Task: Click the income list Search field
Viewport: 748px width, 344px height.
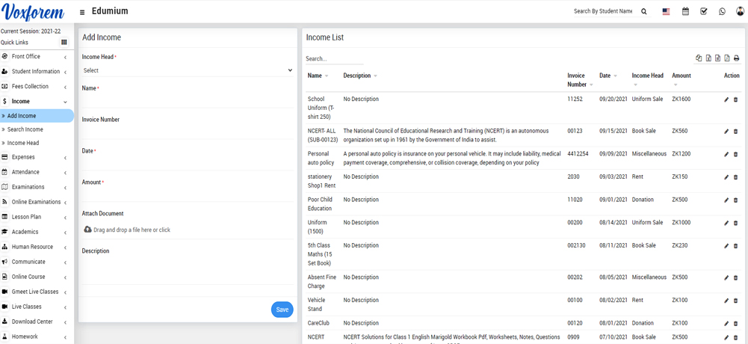Action: (333, 58)
